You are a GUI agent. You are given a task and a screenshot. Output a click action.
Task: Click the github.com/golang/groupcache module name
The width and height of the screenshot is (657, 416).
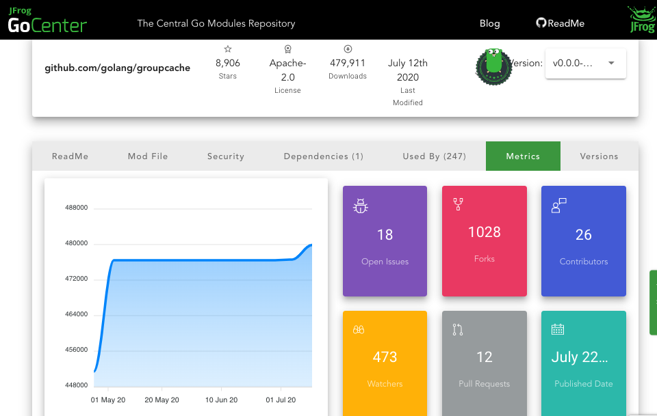click(x=117, y=68)
